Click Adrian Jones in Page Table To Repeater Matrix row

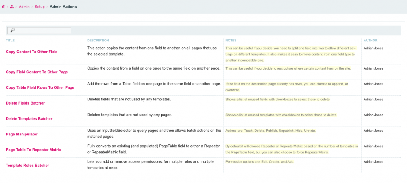pyautogui.click(x=373, y=146)
